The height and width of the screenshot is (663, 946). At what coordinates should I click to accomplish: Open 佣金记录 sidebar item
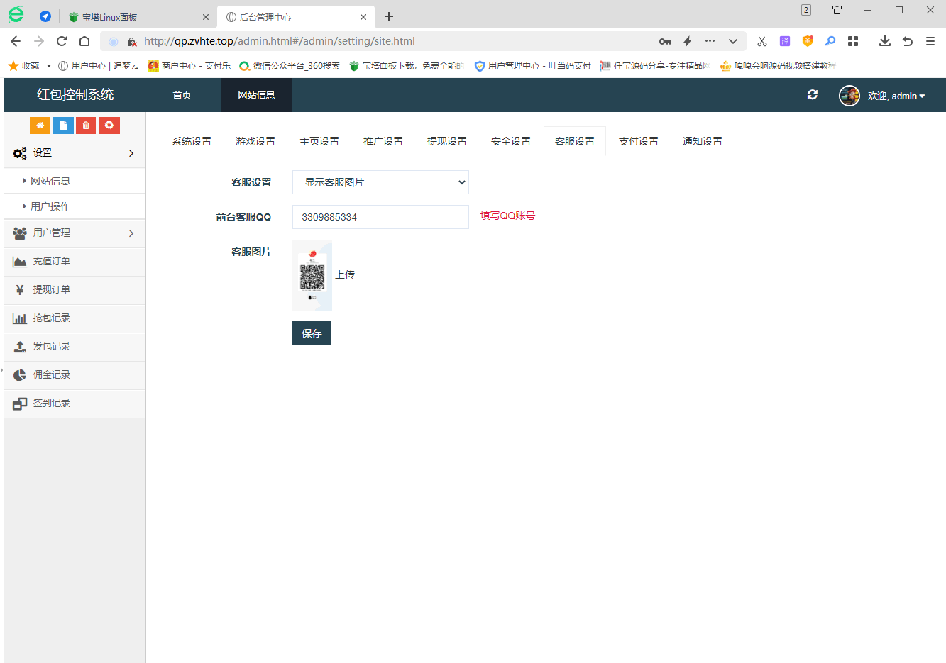pyautogui.click(x=51, y=375)
